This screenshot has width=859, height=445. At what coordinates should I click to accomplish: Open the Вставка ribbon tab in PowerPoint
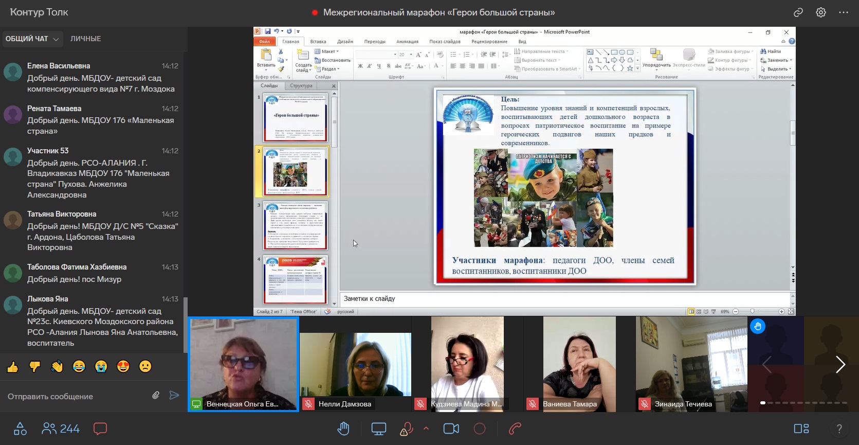click(x=318, y=42)
